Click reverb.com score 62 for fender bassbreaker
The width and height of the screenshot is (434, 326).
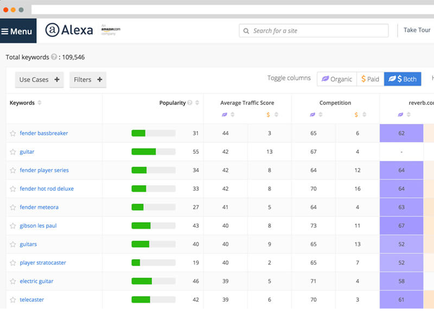click(x=401, y=133)
